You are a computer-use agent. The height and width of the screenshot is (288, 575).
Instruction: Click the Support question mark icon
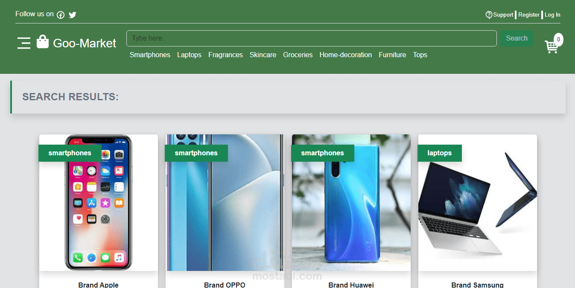(489, 15)
